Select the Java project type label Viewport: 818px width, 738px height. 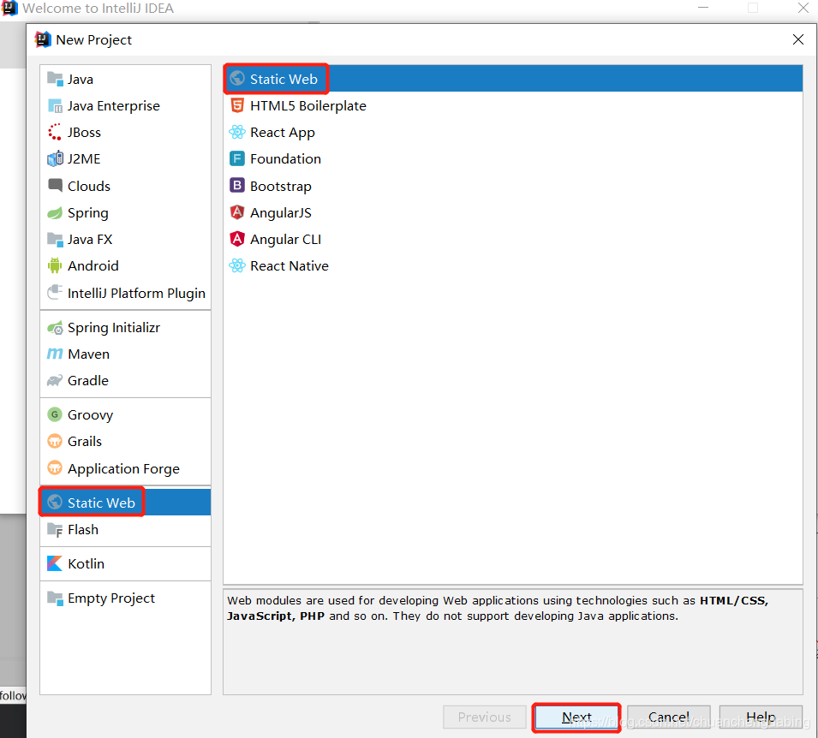pos(81,80)
